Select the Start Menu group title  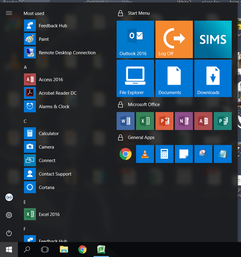(139, 13)
